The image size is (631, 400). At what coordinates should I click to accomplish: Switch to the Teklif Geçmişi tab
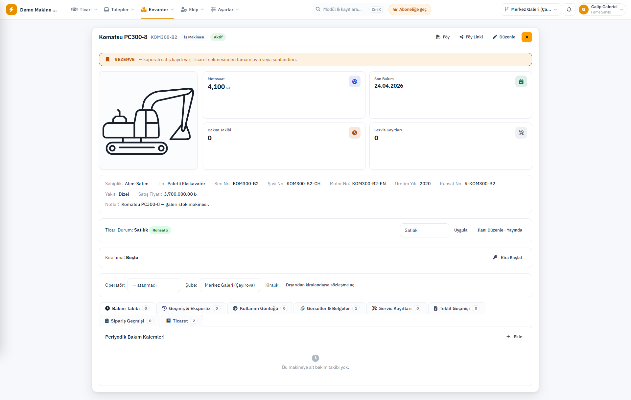click(456, 308)
